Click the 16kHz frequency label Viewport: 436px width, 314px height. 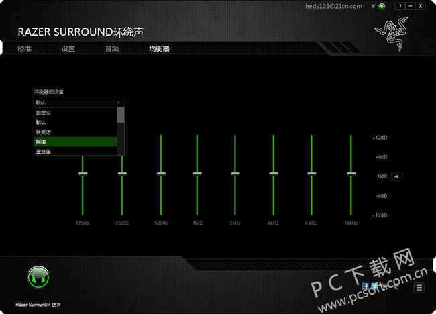point(351,223)
